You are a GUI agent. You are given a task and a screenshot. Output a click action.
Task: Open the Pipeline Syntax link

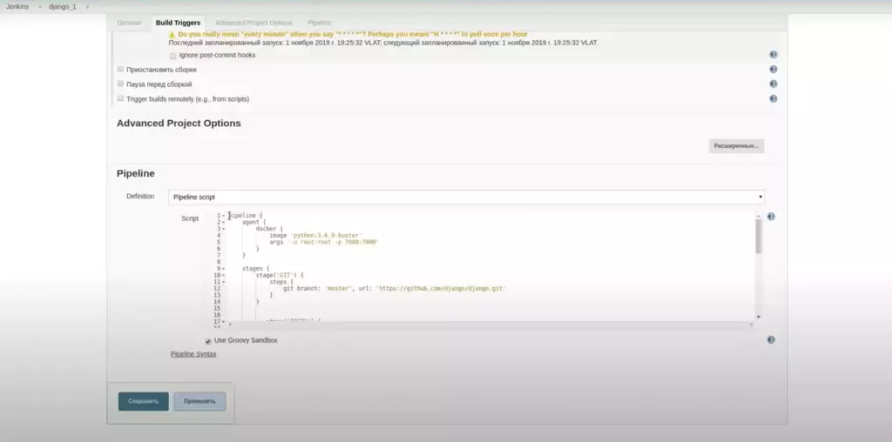[193, 354]
